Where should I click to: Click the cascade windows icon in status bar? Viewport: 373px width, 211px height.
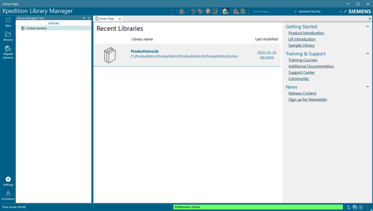[x=355, y=207]
